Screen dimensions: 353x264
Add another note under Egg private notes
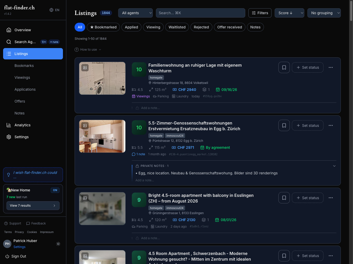click(x=145, y=180)
